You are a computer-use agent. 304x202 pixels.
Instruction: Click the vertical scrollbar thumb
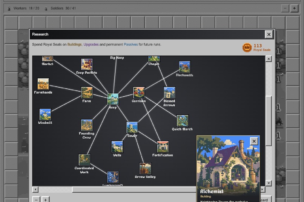[x=269, y=121]
